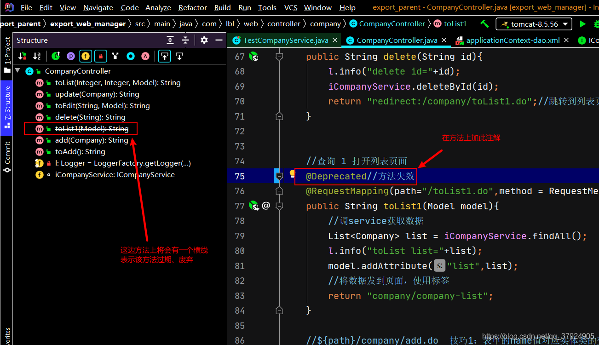Expand all nodes in Structure panel
The image size is (599, 345).
tap(170, 40)
